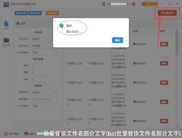The image size is (182, 138).
Task: Click the S-shaped speed logo icon
Action: [103, 4]
